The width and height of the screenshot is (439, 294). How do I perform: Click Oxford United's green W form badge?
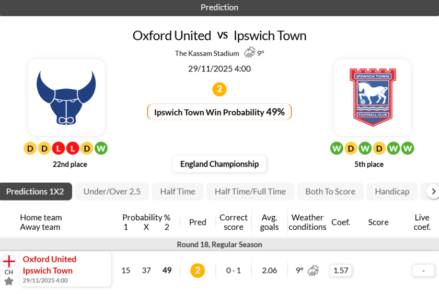pyautogui.click(x=101, y=149)
